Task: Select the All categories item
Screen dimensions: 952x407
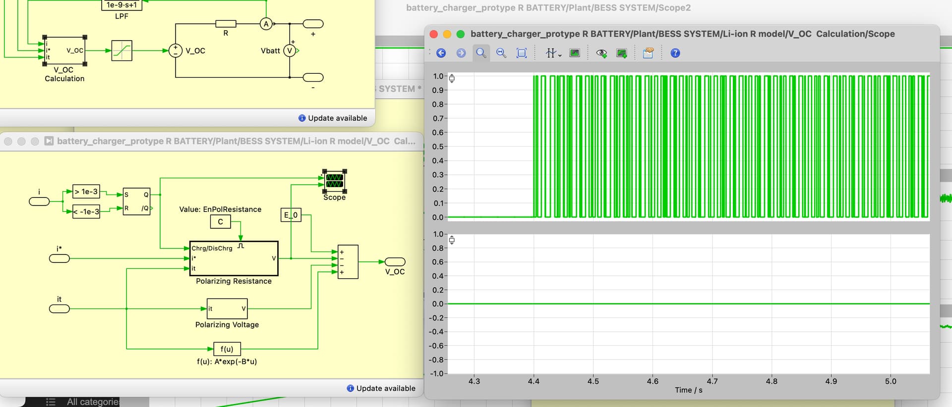Action: pos(93,402)
